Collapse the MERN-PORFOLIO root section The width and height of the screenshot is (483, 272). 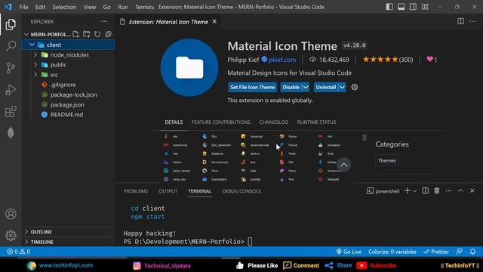click(26, 34)
